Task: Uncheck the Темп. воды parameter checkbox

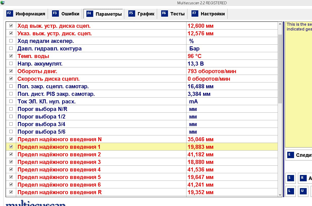Action: click(11, 56)
